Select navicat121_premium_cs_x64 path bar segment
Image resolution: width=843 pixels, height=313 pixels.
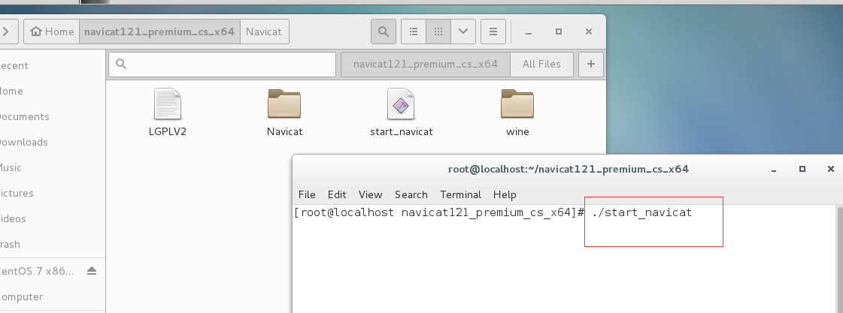pyautogui.click(x=159, y=32)
